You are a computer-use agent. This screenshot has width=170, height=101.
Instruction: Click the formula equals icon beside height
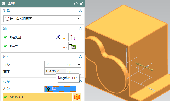[79, 71]
